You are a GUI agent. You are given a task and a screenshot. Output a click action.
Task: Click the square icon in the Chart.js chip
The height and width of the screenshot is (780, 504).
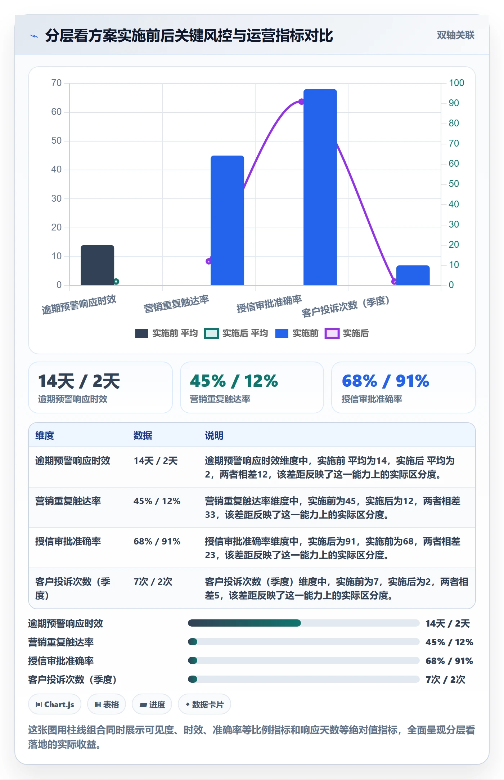click(39, 705)
